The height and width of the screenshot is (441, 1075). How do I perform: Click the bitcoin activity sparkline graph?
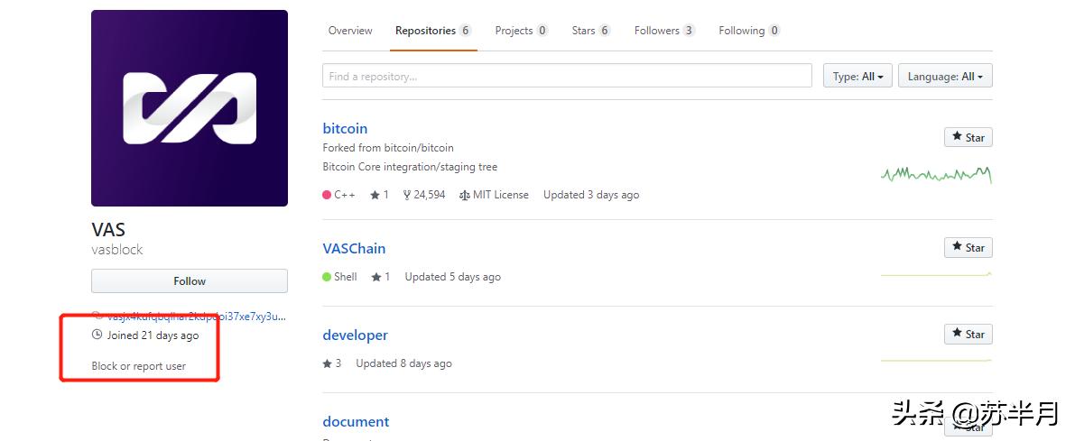pos(936,174)
